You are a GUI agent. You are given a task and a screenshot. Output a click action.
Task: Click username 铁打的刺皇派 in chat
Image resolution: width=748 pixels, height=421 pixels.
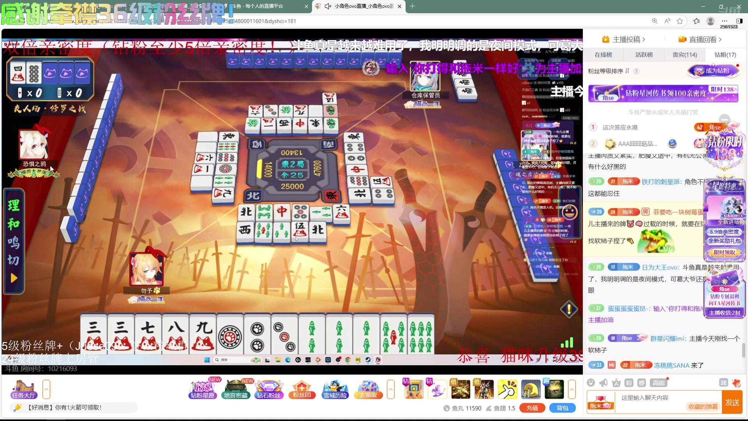661,182
